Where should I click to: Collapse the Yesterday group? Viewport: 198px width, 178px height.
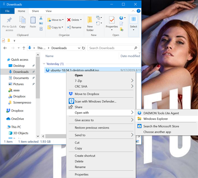44,64
